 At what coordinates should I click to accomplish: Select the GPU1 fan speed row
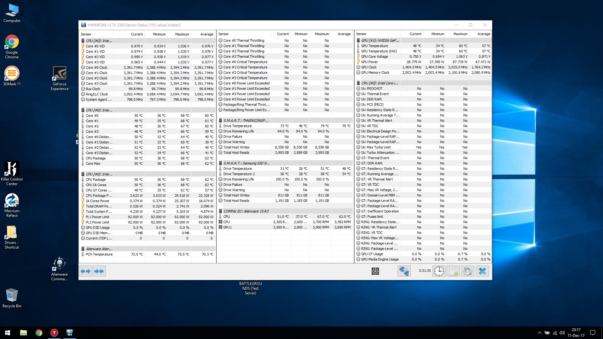pos(285,227)
